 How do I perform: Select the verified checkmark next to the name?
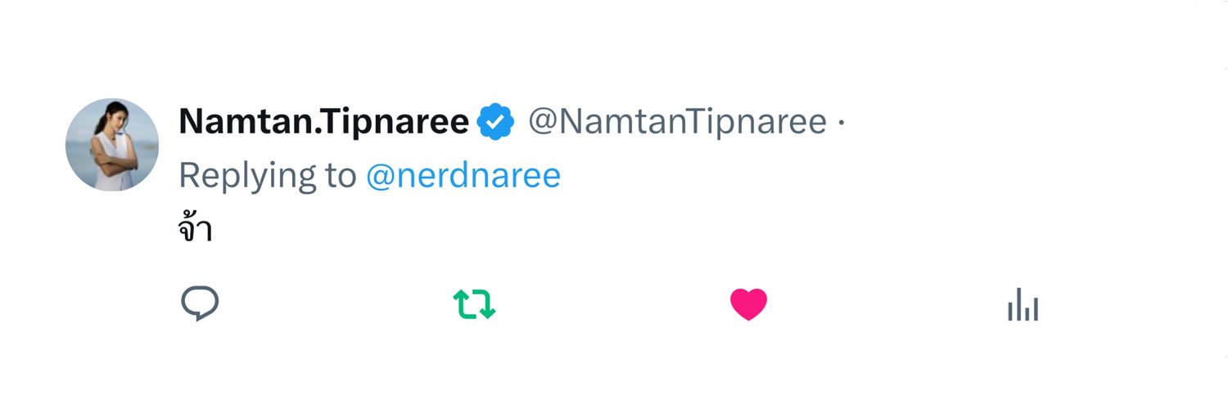click(496, 123)
